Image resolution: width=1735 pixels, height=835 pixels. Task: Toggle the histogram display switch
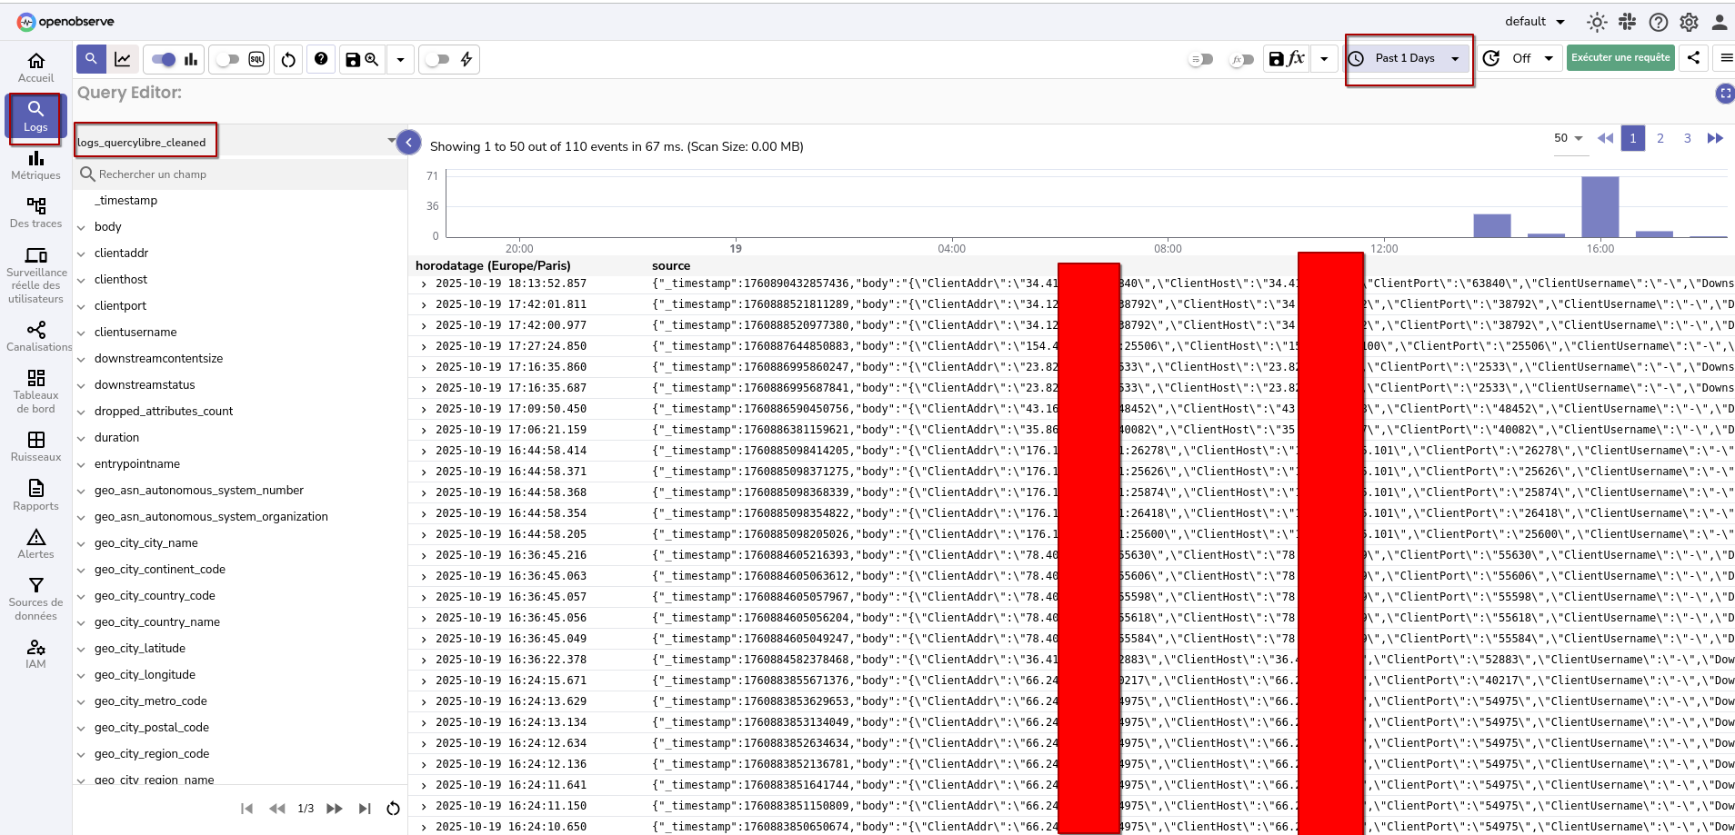tap(165, 60)
